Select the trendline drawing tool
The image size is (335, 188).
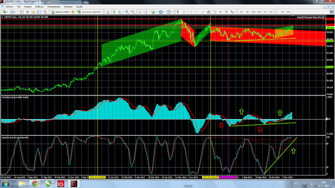click(x=203, y=12)
